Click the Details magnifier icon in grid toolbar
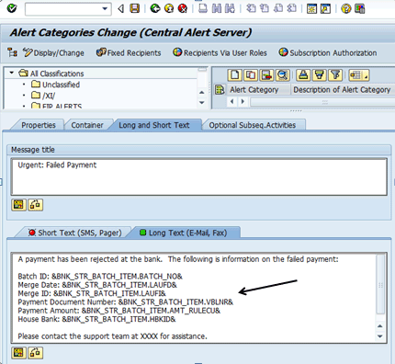The width and height of the screenshot is (395, 364). (283, 75)
